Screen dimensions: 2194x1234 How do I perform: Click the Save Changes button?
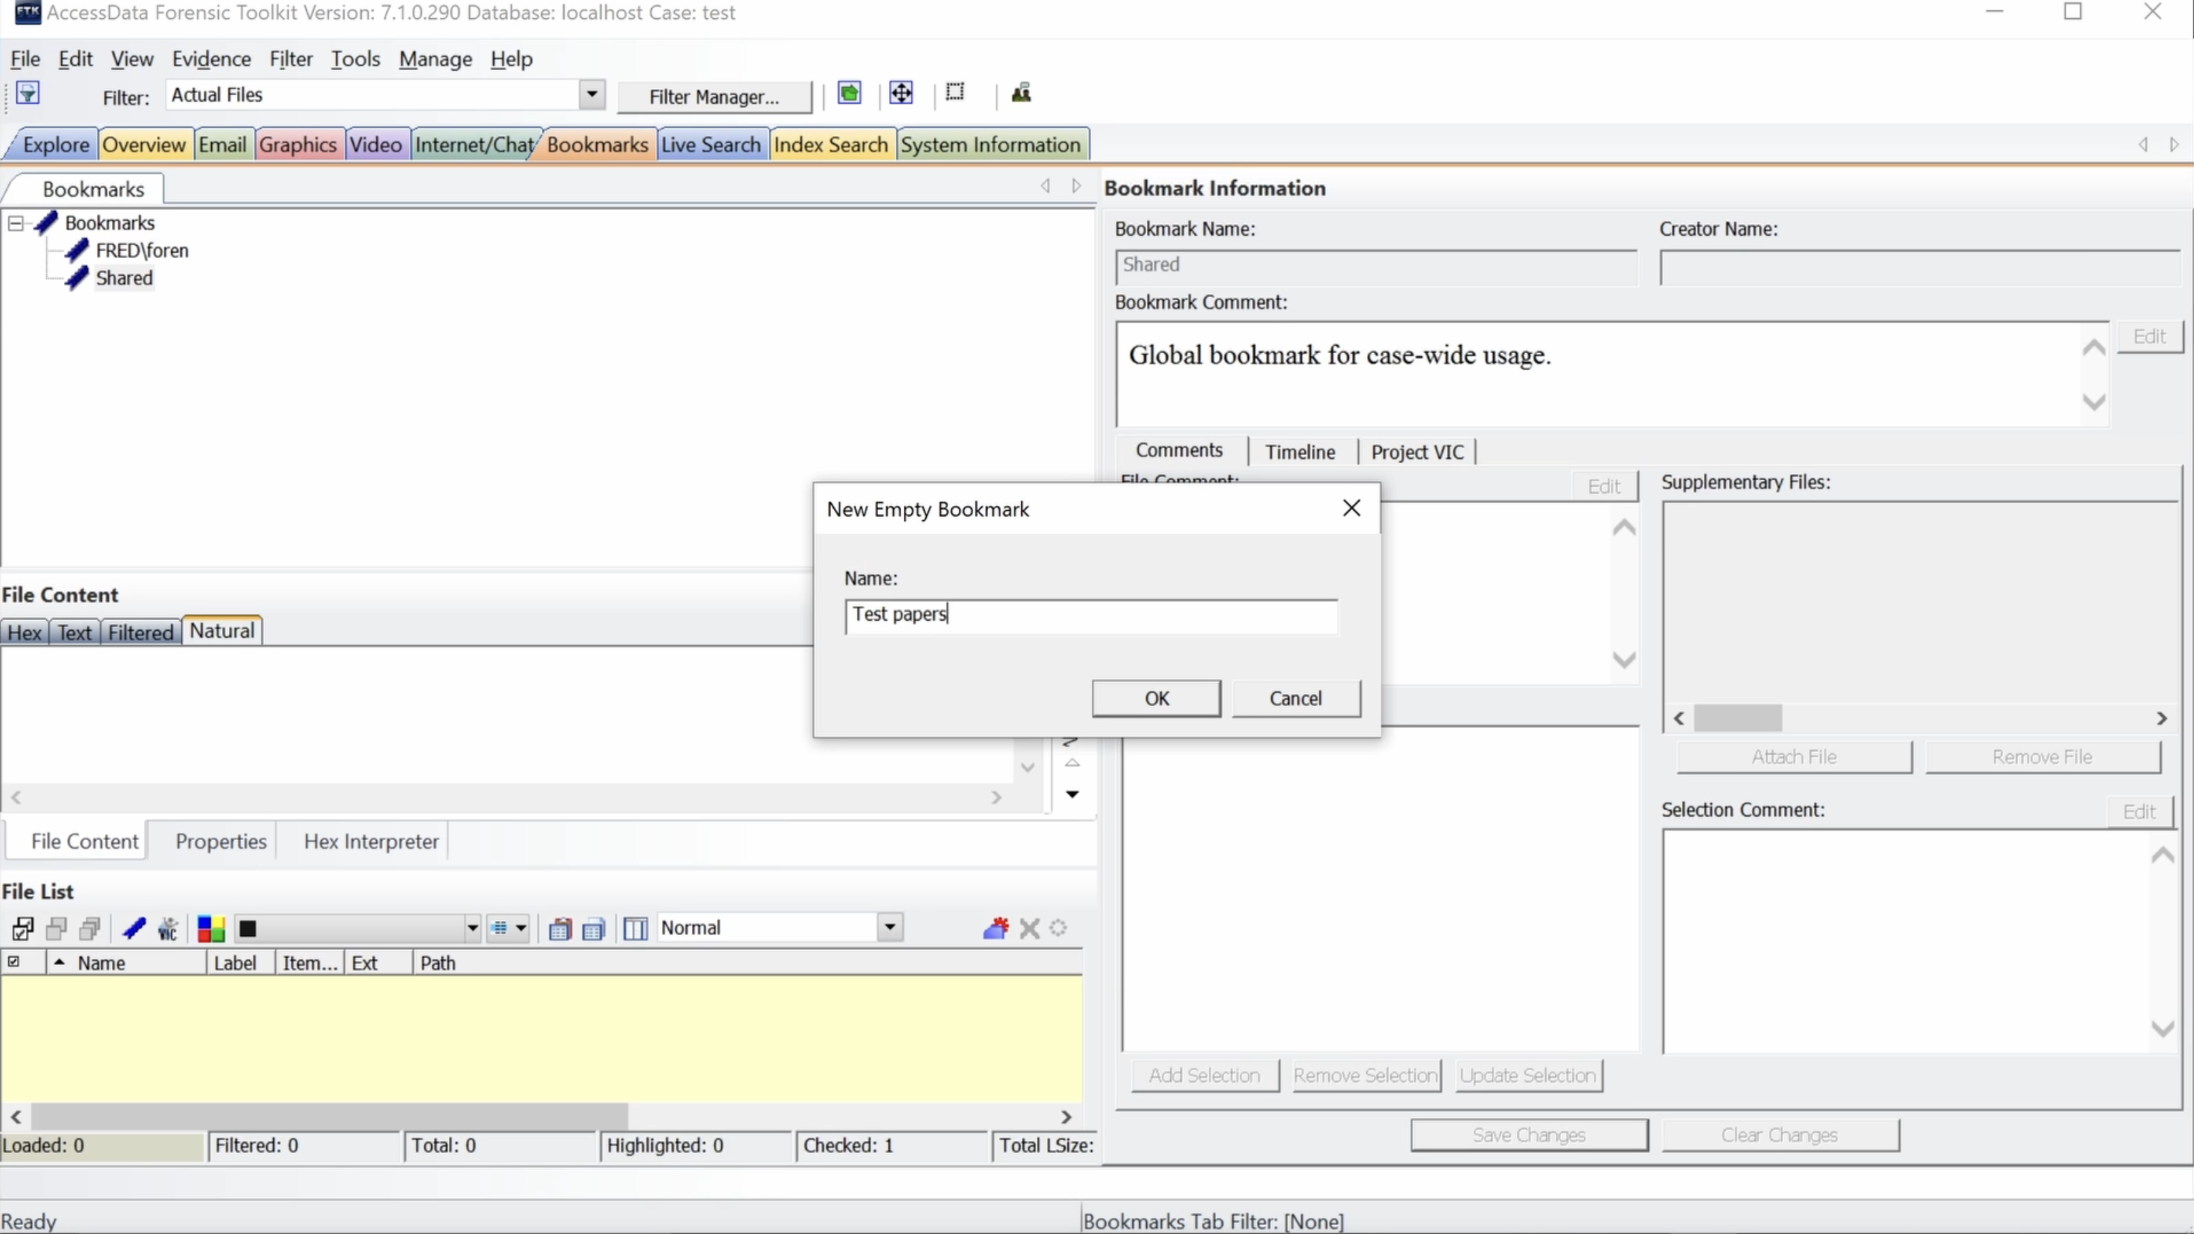(x=1529, y=1136)
